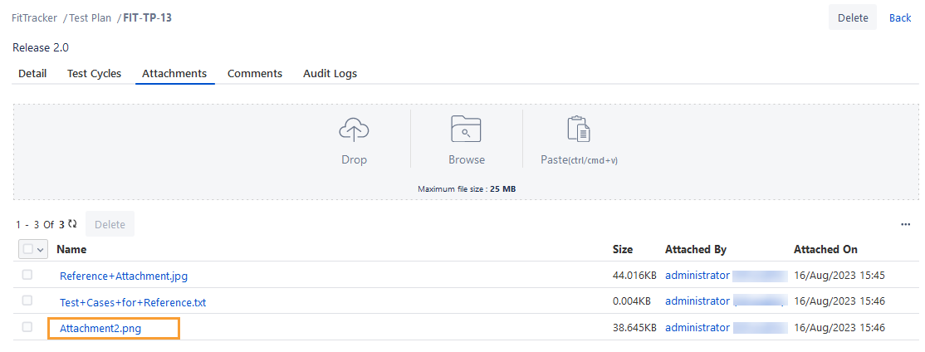Expand the select-all dropdown arrow
The height and width of the screenshot is (352, 925).
click(x=41, y=250)
